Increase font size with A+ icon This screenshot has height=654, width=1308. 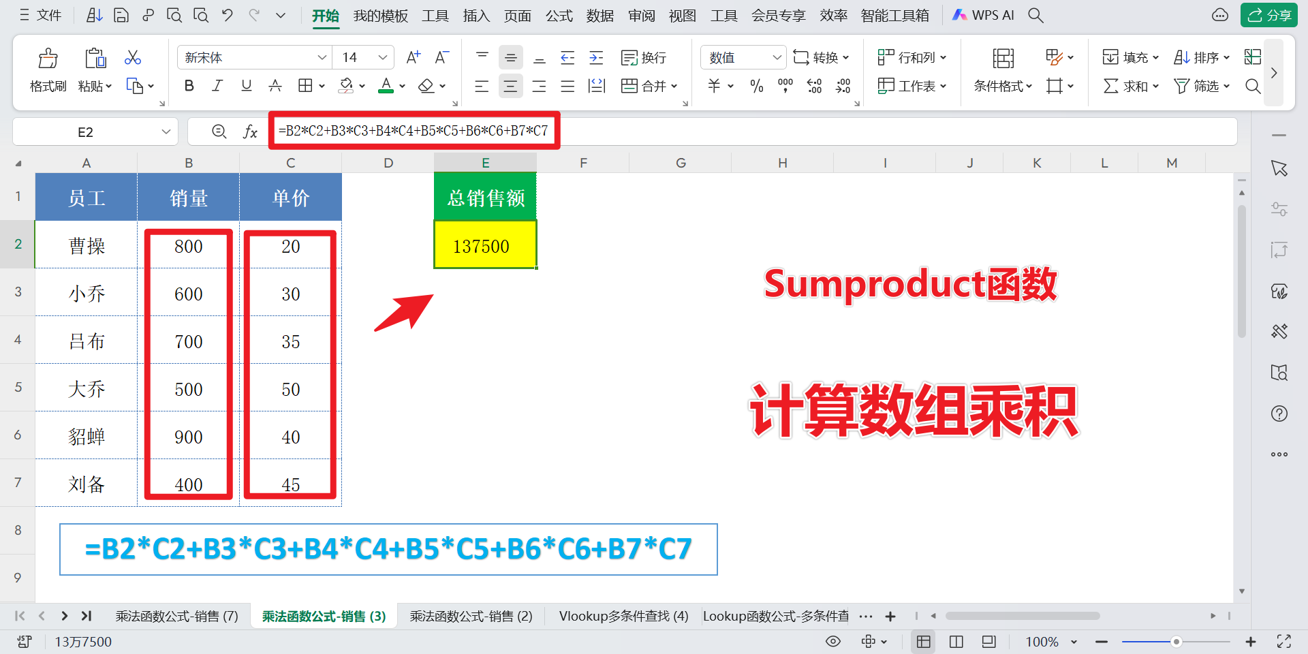[x=413, y=58]
